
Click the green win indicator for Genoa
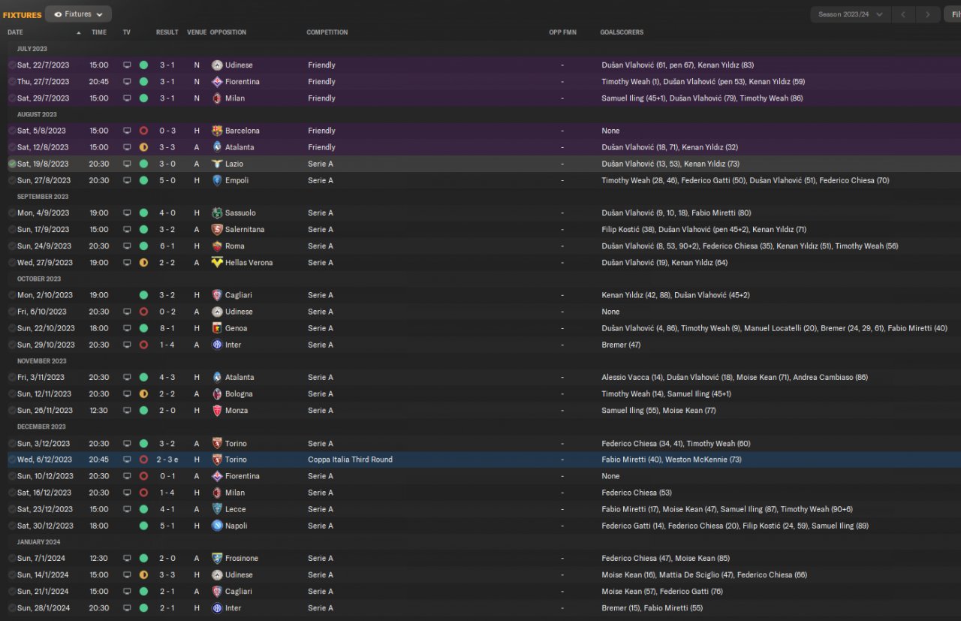143,328
